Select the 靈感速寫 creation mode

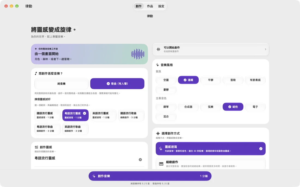pyautogui.click(x=211, y=148)
